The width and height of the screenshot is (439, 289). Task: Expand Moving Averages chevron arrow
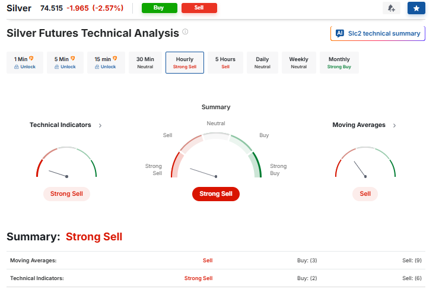[x=394, y=125]
